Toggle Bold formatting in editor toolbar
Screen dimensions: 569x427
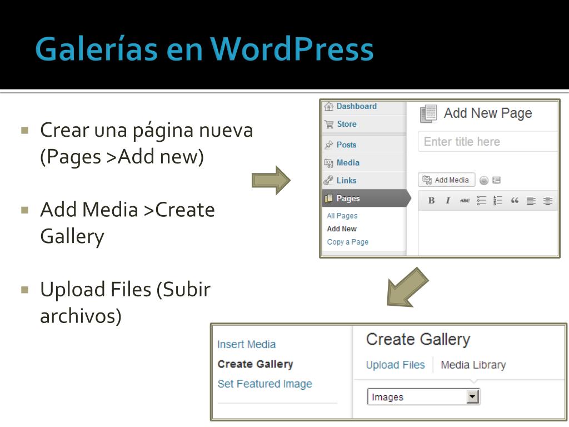pos(431,200)
